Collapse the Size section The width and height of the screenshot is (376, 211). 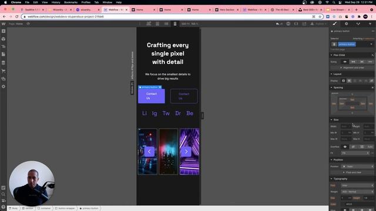pyautogui.click(x=335, y=120)
